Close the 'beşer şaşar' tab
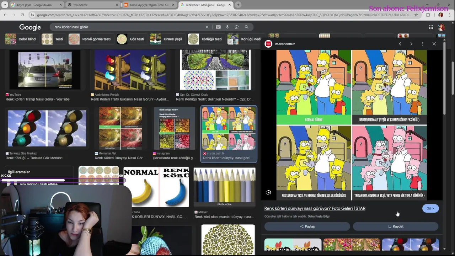The image size is (455, 256). tap(60, 5)
